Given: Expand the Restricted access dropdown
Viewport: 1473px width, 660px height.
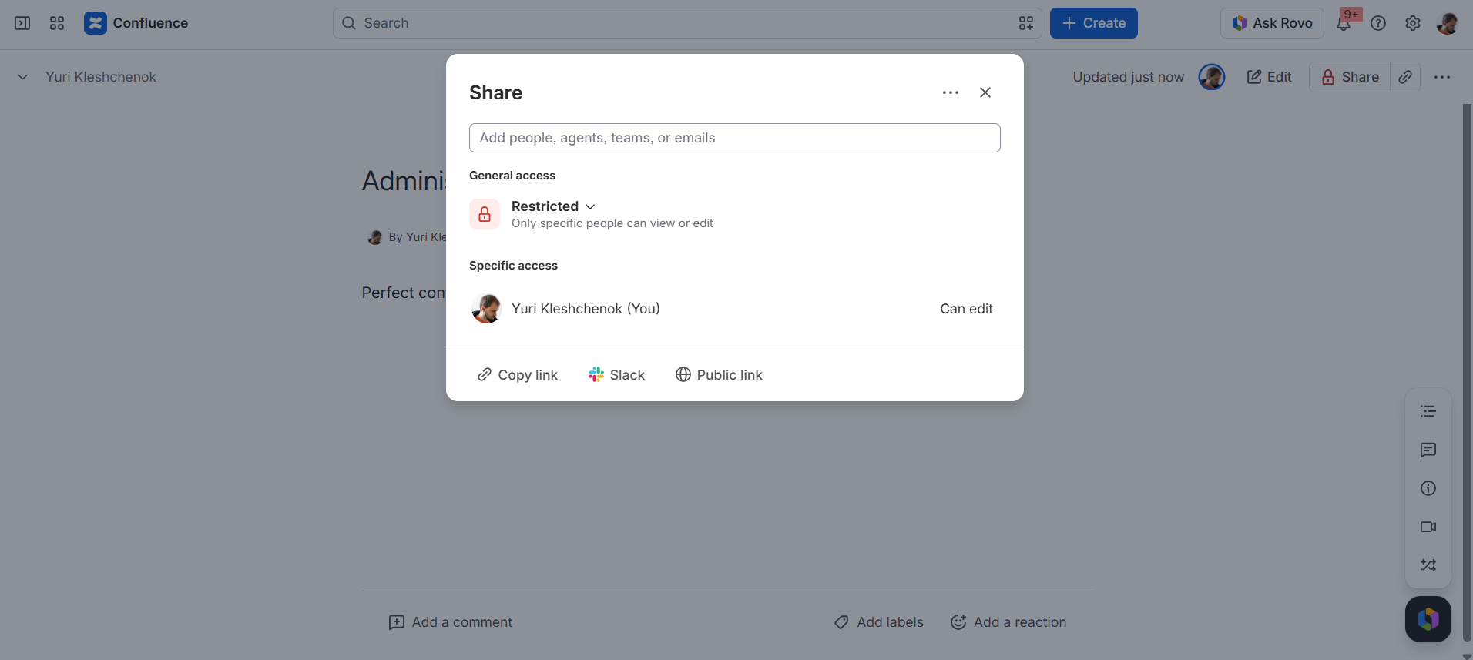Looking at the screenshot, I should coord(553,206).
